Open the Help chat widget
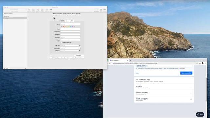 pos(200,114)
